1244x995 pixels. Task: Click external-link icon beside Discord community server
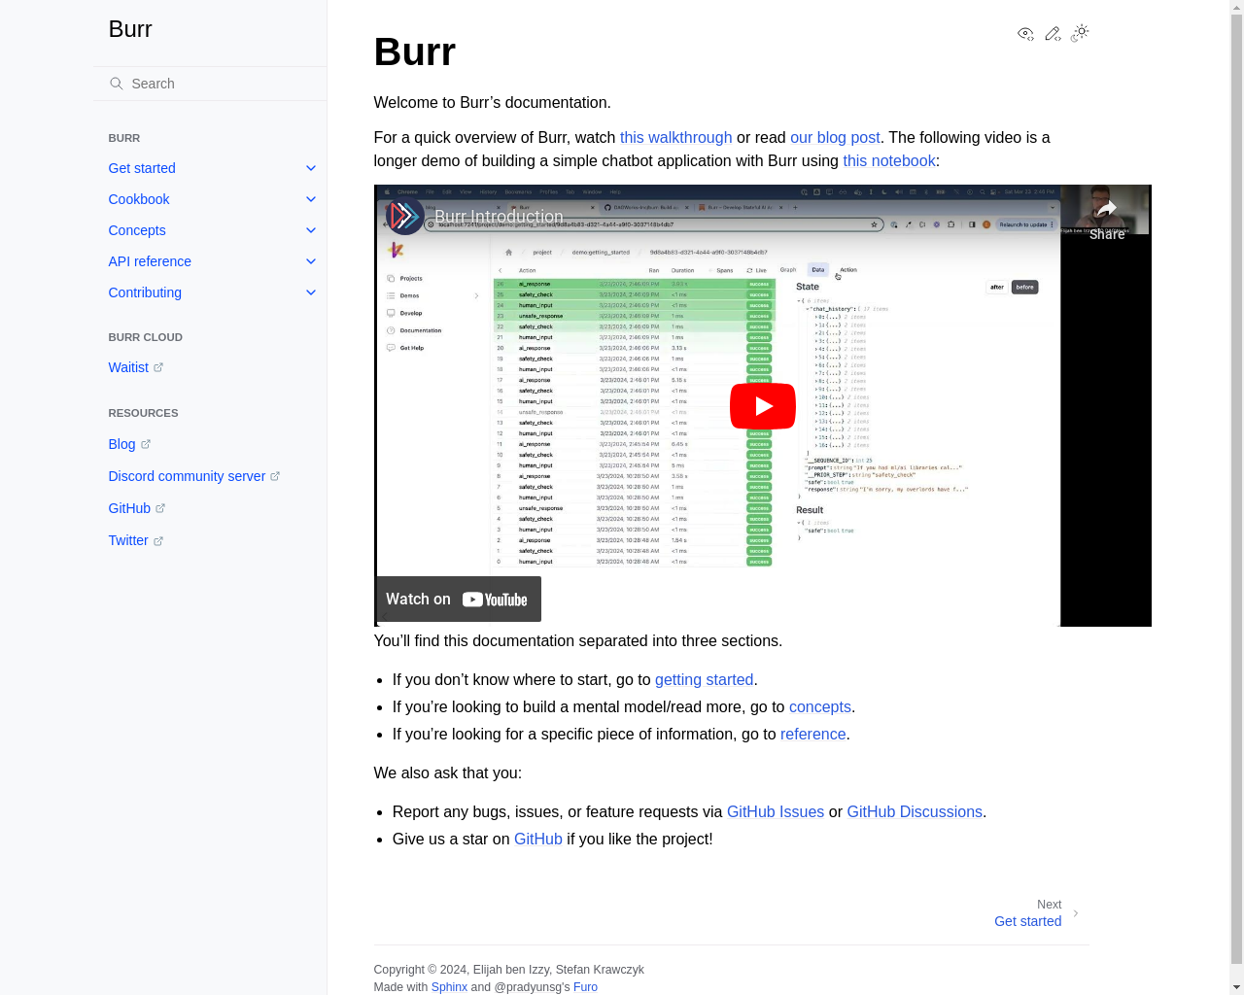275,476
